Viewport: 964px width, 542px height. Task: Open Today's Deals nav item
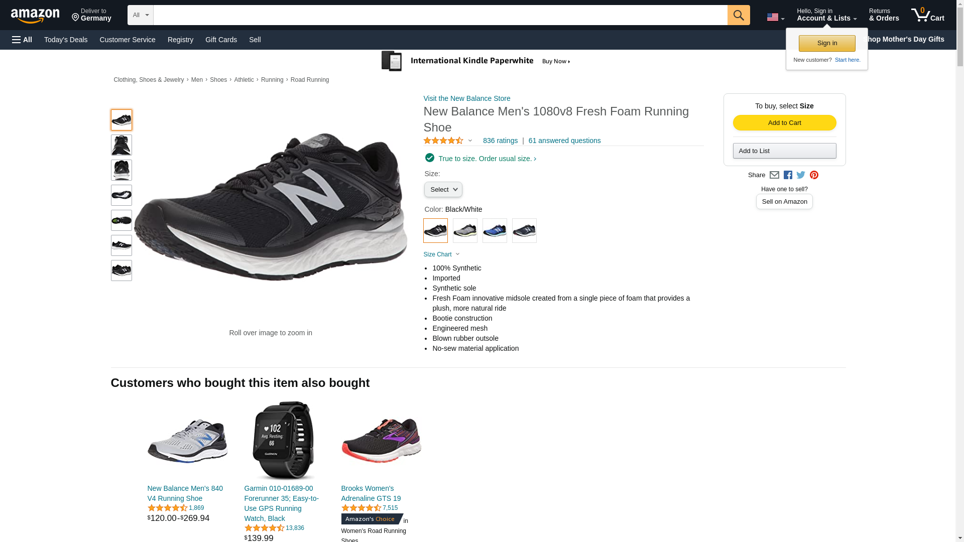[66, 40]
